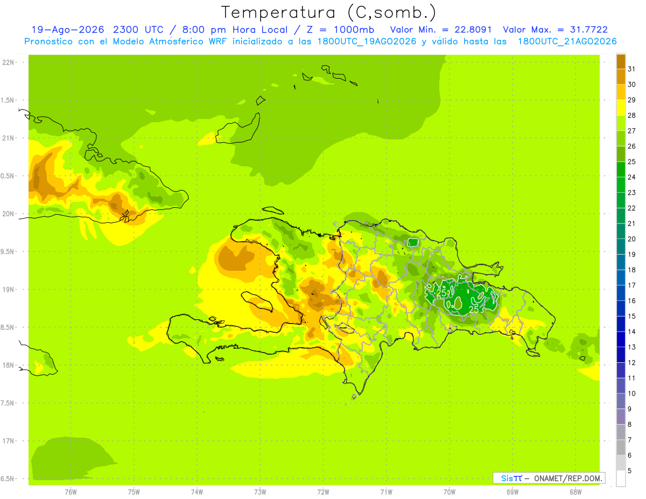Select the 'Z = 1000mb' level text
The height and width of the screenshot is (499, 646).
[x=340, y=30]
